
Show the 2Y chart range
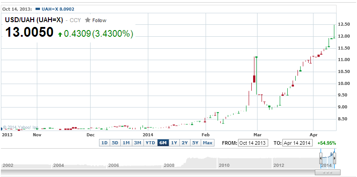coord(185,143)
